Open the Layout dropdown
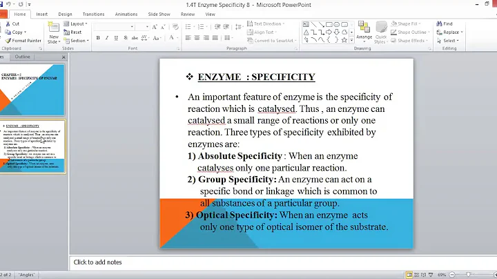 (75, 23)
